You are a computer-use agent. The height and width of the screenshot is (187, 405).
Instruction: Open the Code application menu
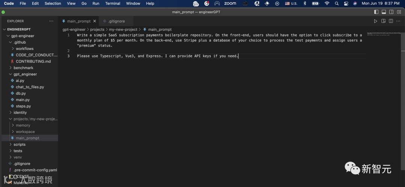[x=9, y=3]
